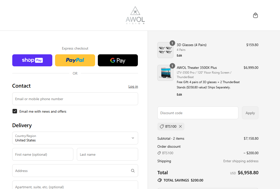The image size is (280, 189).
Task: Edit the AWOL Theater 3500X Plus item
Action: 179,95
